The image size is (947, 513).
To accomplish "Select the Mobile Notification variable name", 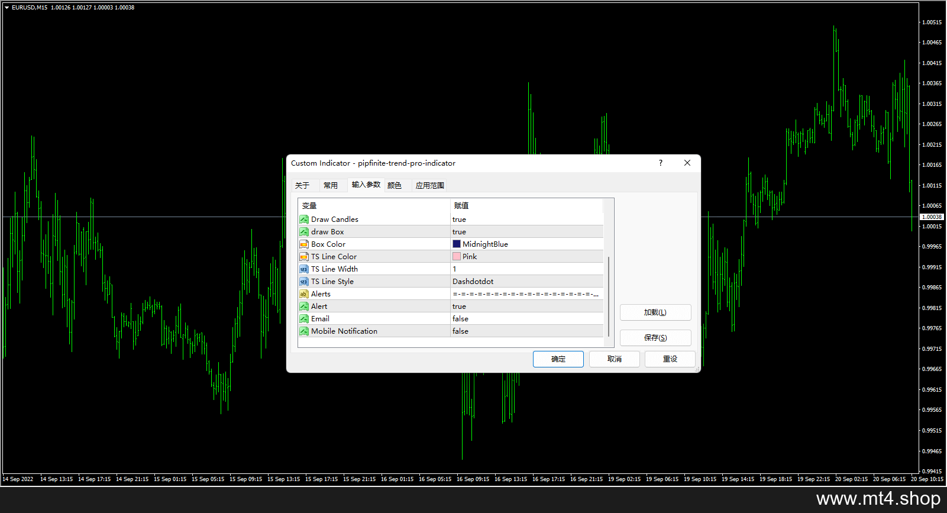I will coord(344,331).
